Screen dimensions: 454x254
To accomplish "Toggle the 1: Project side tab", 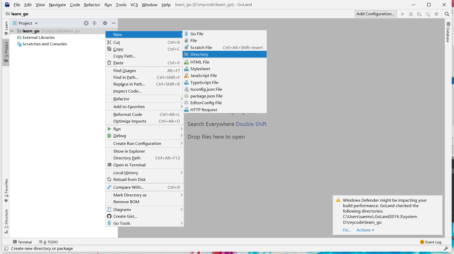I will point(6,52).
